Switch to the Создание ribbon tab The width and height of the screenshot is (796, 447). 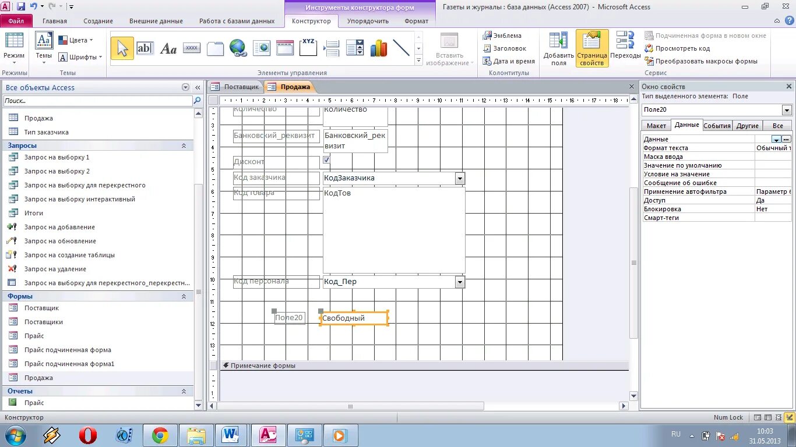point(98,21)
